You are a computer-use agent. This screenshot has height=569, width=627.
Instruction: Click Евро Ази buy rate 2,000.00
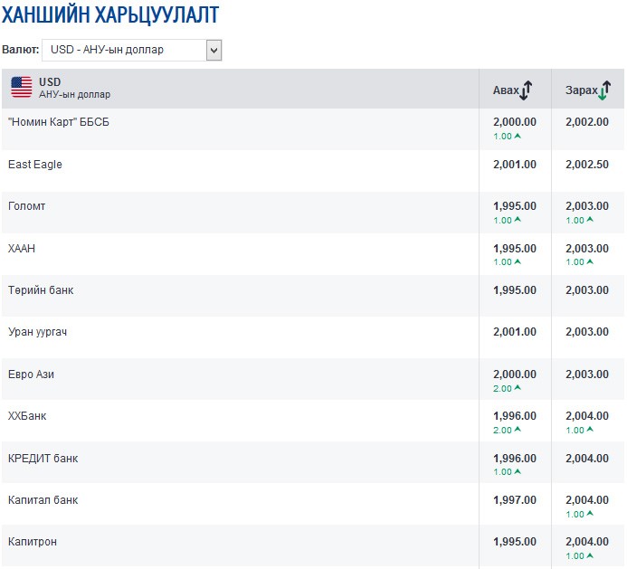click(x=515, y=375)
